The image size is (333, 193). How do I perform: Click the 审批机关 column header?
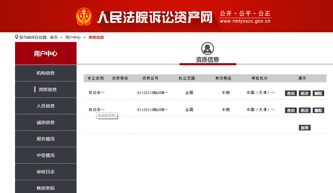click(x=259, y=78)
